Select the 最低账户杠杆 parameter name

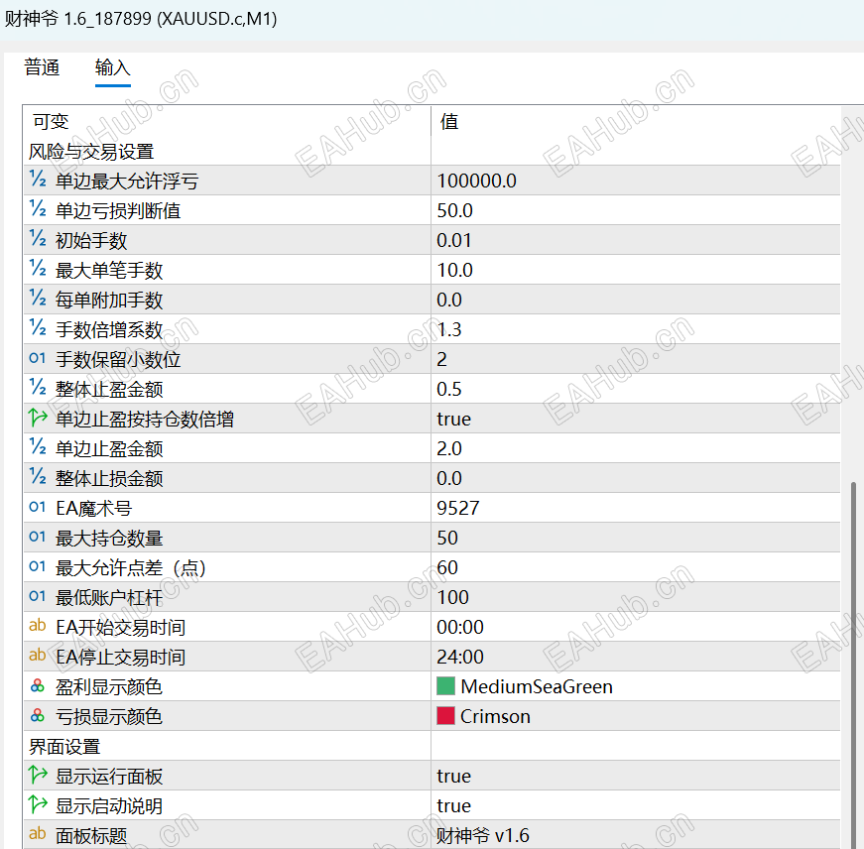(x=109, y=598)
